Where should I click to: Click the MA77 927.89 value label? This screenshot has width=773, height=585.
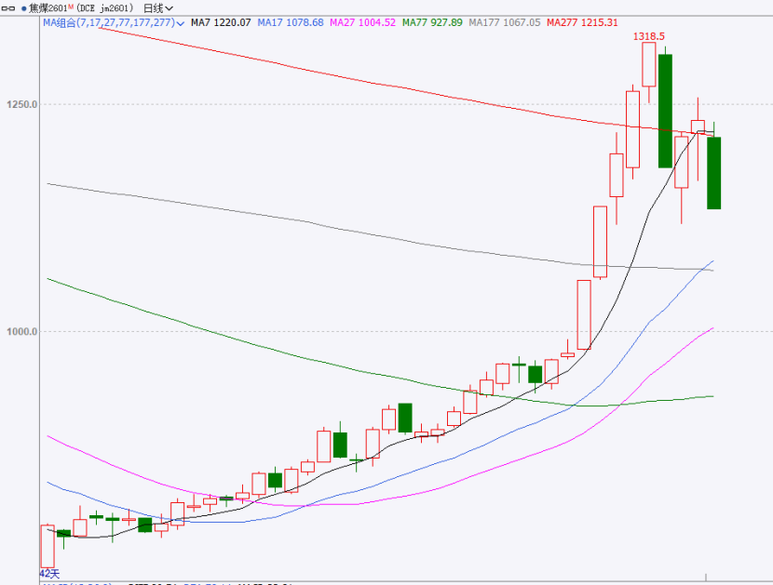coord(432,22)
